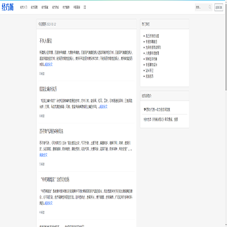
Task: Open second bulleted link in hot list sidebar
Action: click(151, 42)
